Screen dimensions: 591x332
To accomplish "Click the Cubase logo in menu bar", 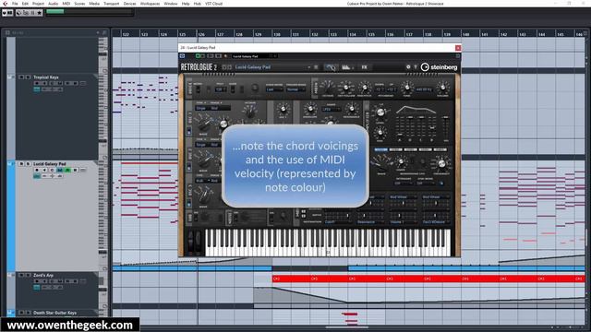I will (6, 4).
